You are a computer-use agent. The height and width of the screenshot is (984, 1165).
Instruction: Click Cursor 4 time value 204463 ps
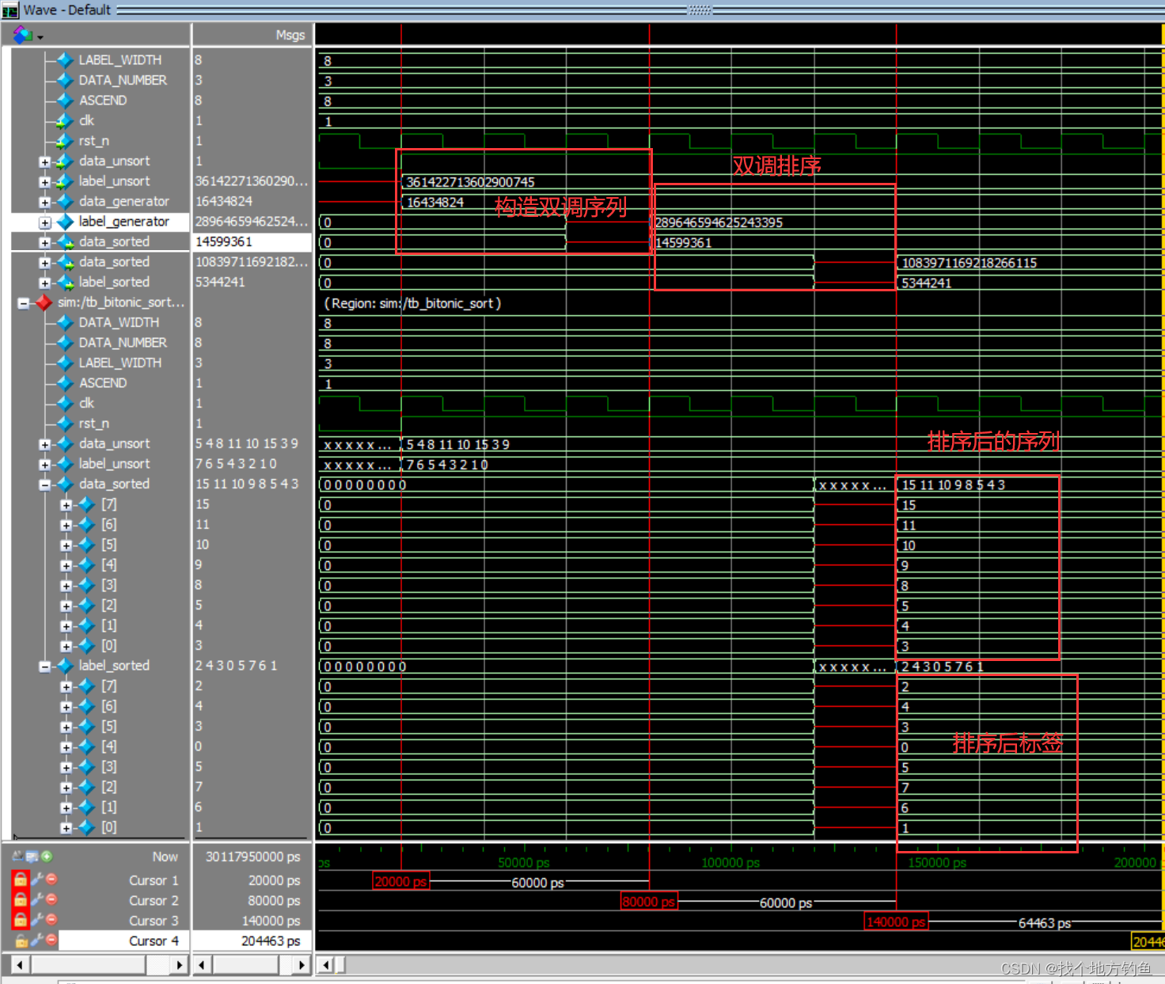[271, 940]
